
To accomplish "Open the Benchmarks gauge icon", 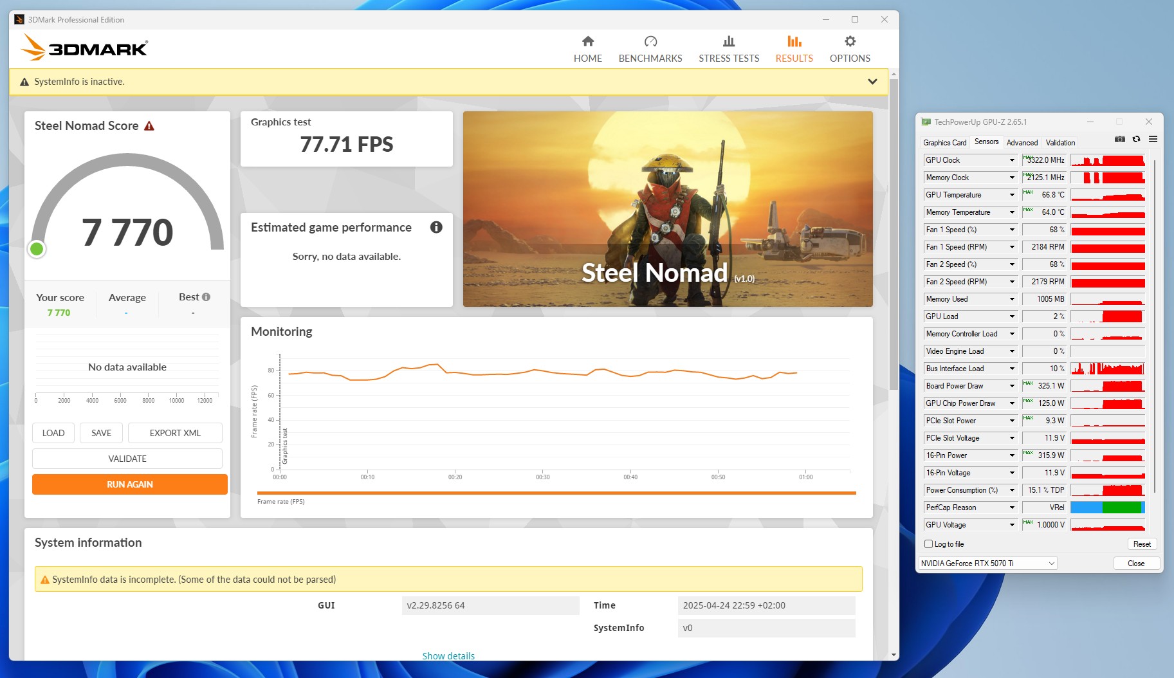I will pos(650,41).
